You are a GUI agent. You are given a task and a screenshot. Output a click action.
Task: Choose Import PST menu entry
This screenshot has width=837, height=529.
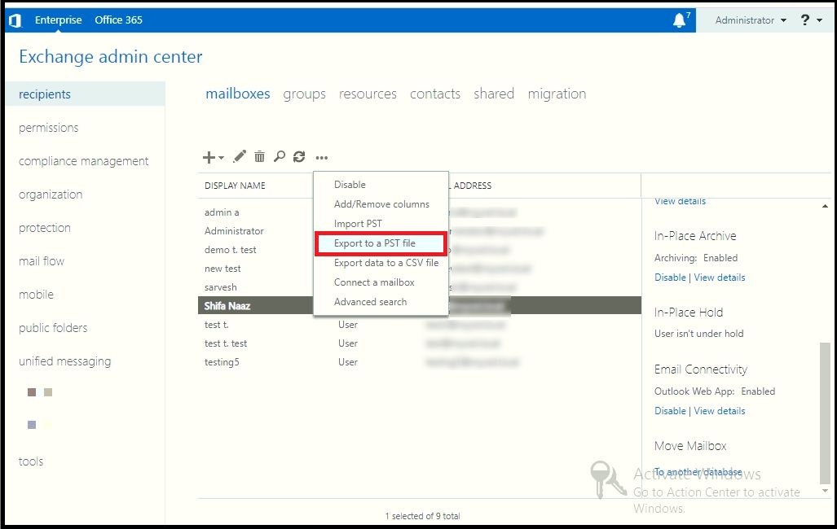click(x=381, y=224)
